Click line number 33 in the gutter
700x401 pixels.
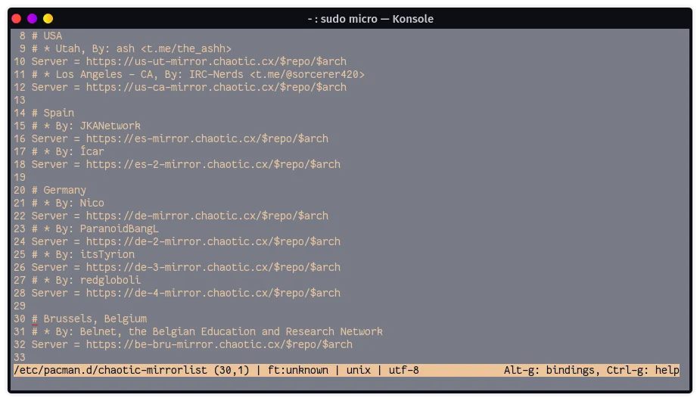pos(20,358)
